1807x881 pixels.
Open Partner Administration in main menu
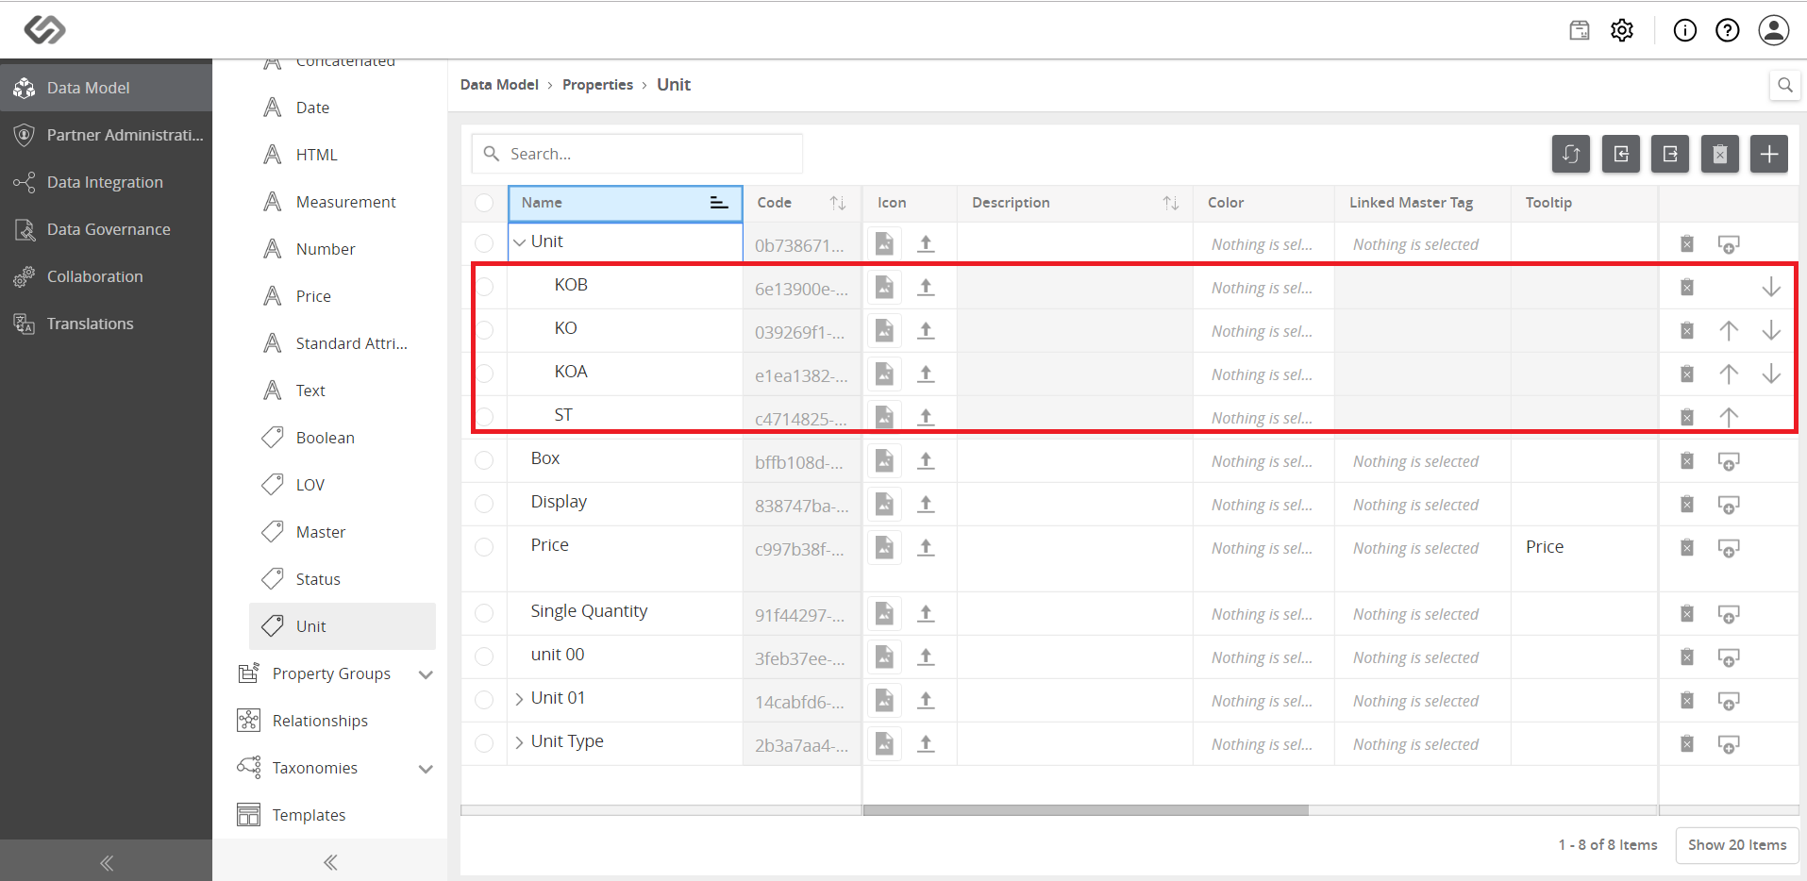click(x=106, y=135)
